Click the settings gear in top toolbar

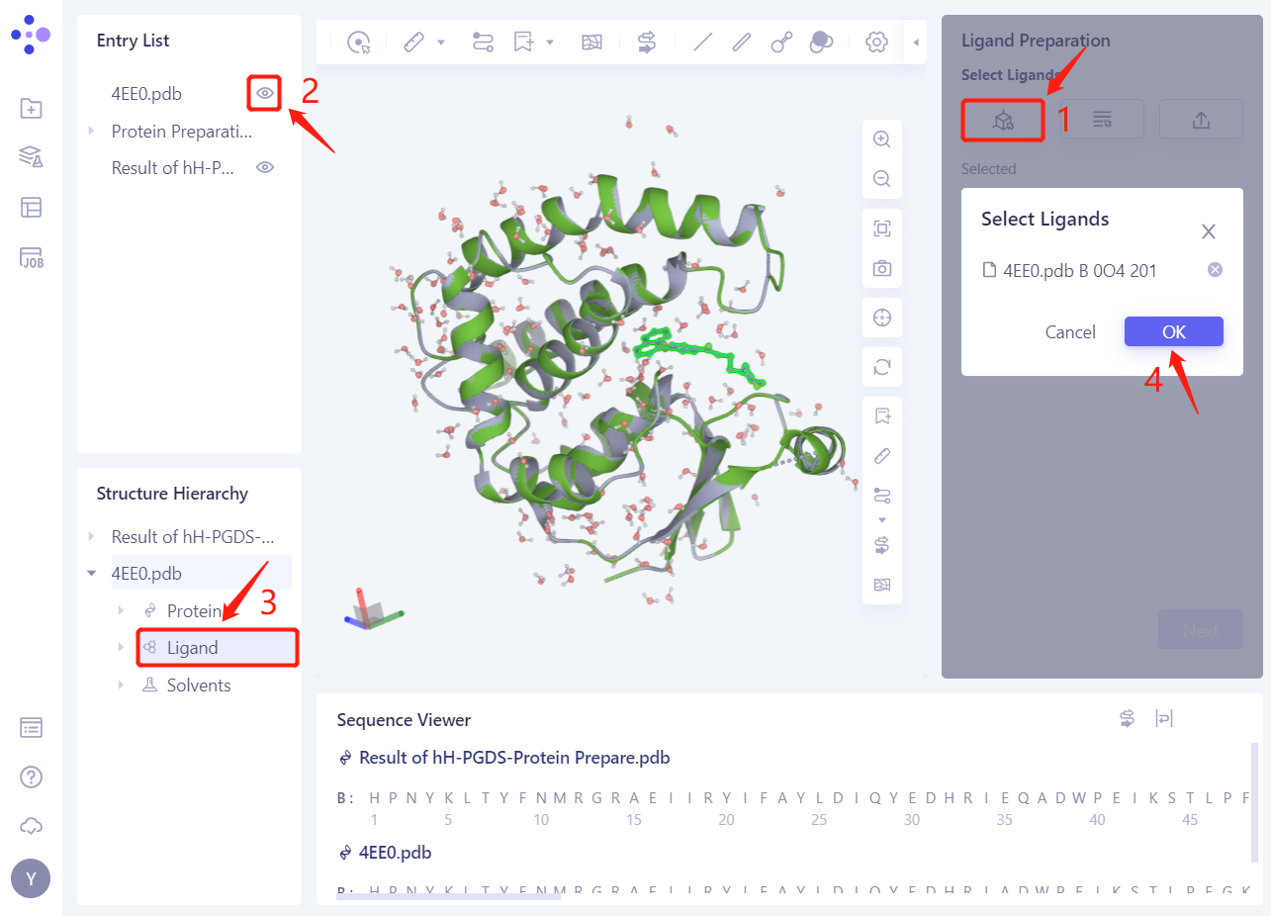point(875,42)
